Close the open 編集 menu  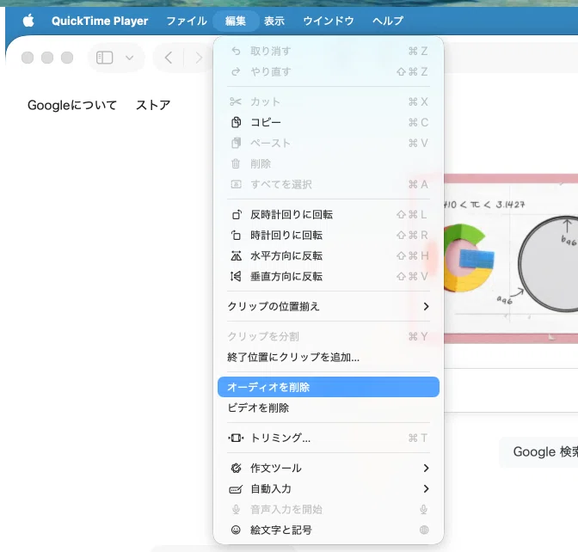(235, 21)
